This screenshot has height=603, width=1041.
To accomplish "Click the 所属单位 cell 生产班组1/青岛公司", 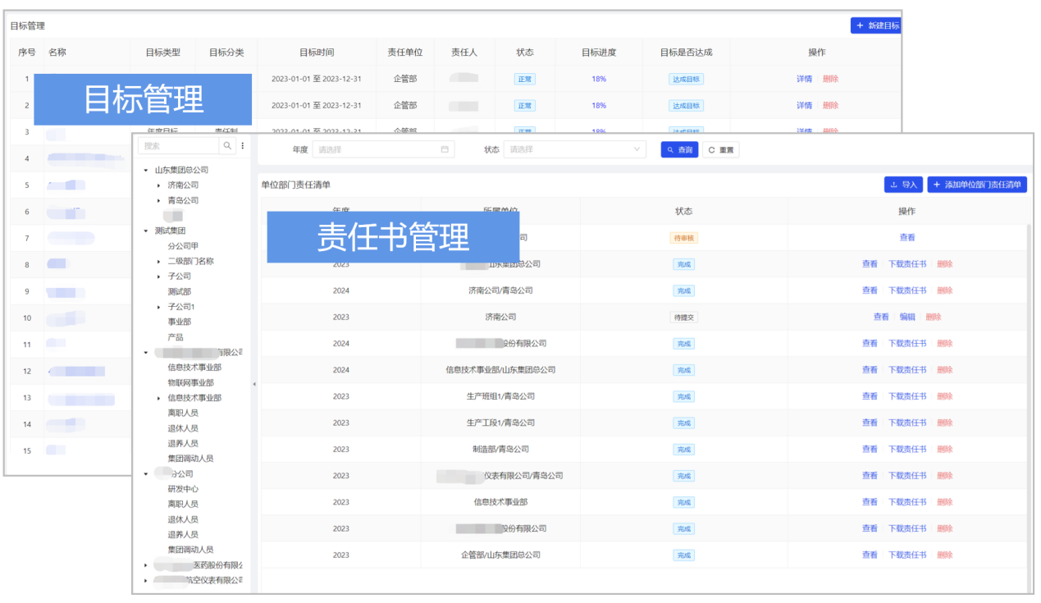I will click(x=500, y=396).
